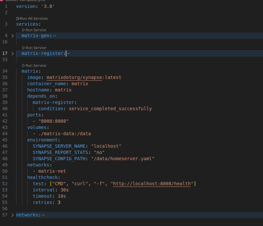Viewport: 263px width, 226px height.
Task: Click the timeout value 10s
Action: pos(62,196)
